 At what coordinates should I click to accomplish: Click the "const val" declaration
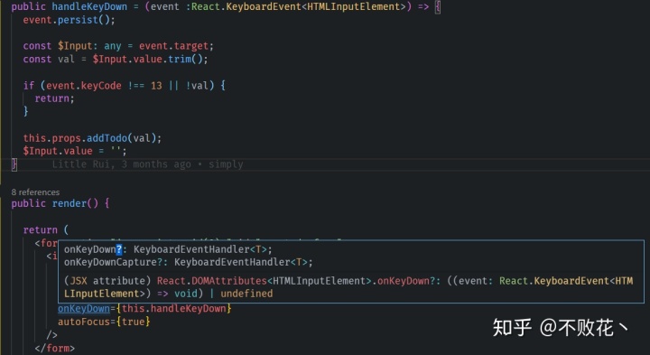pyautogui.click(x=49, y=60)
